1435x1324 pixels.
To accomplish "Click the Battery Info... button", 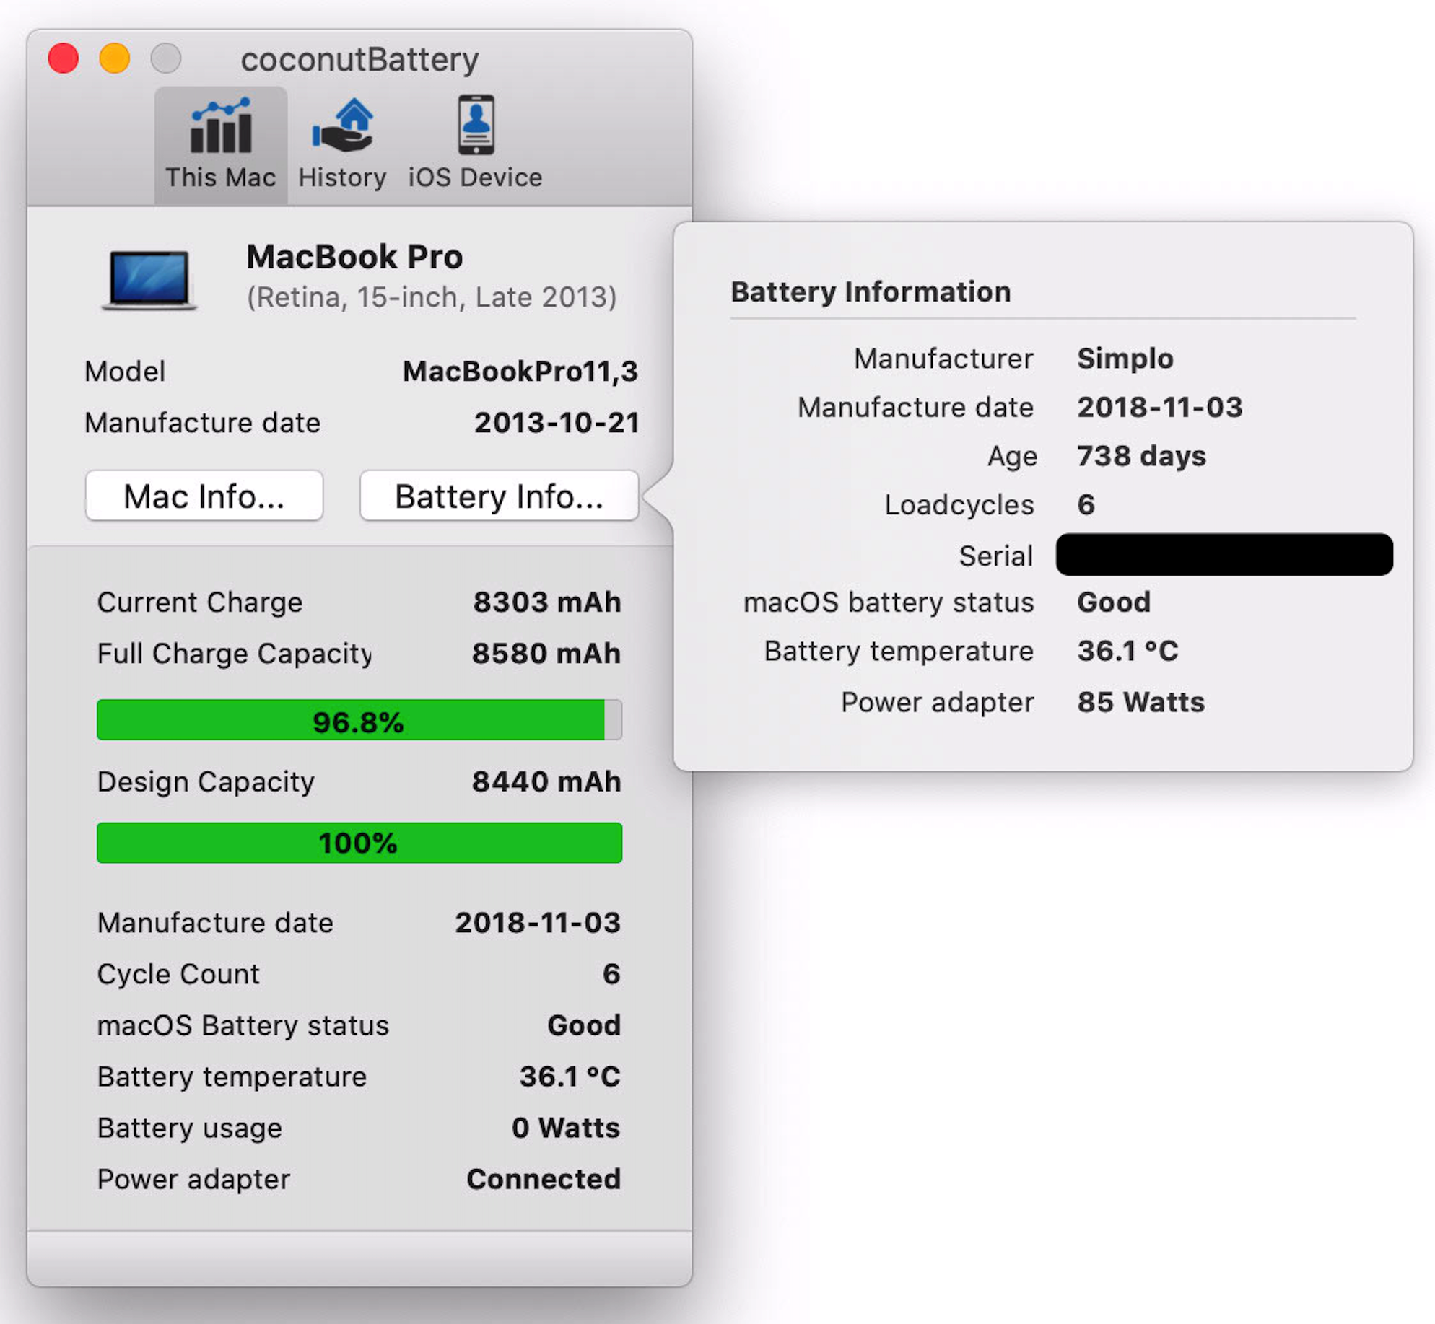I will pos(499,496).
